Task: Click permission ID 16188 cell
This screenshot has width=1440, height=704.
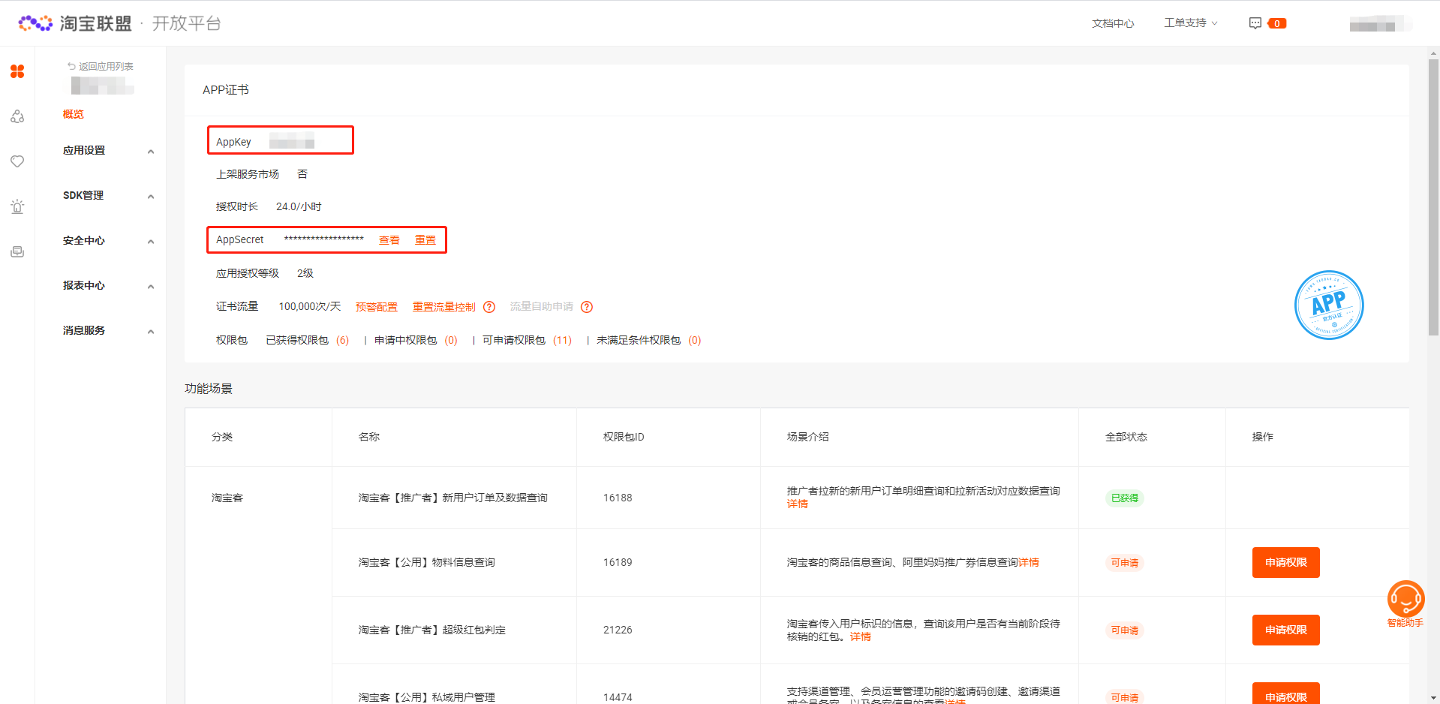Action: [x=618, y=498]
